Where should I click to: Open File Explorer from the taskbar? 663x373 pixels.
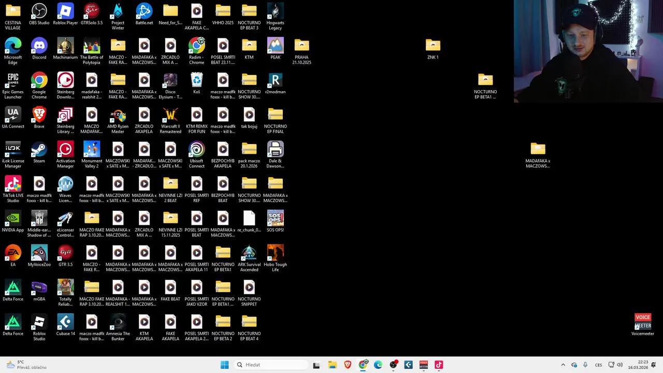pos(332,365)
